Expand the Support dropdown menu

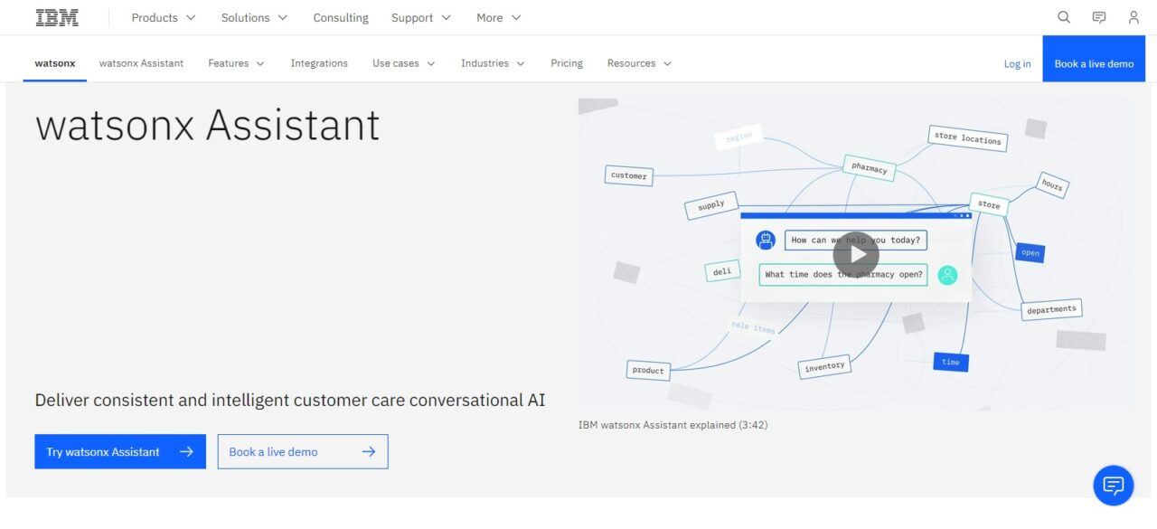coord(421,17)
